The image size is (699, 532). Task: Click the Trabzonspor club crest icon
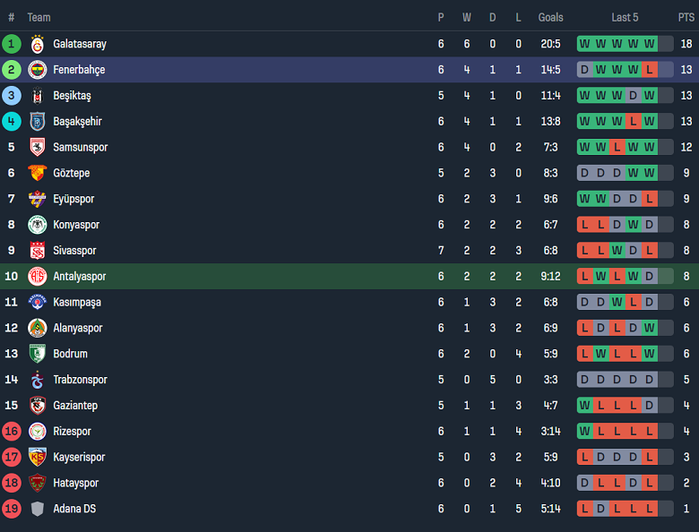pos(38,380)
